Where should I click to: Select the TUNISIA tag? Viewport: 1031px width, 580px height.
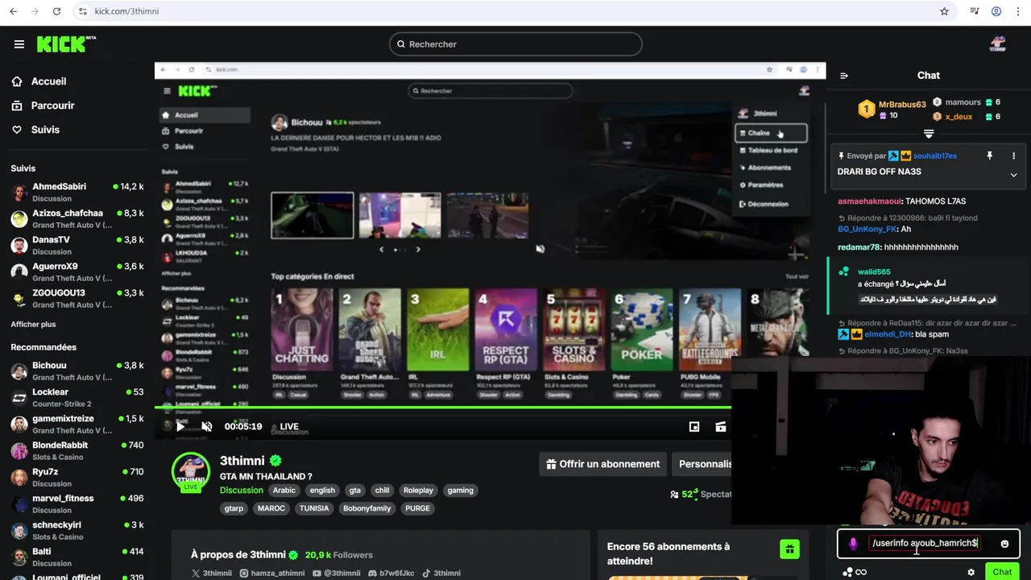tap(313, 508)
